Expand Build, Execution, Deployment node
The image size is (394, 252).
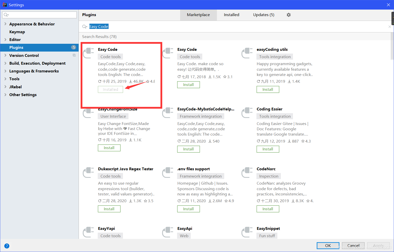click(5, 63)
